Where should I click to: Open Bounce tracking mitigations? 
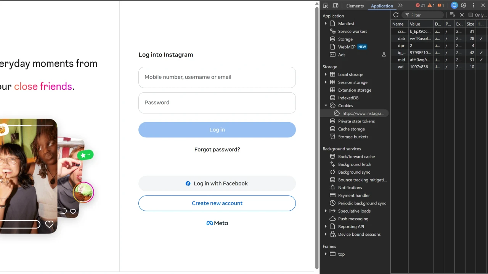click(x=362, y=180)
